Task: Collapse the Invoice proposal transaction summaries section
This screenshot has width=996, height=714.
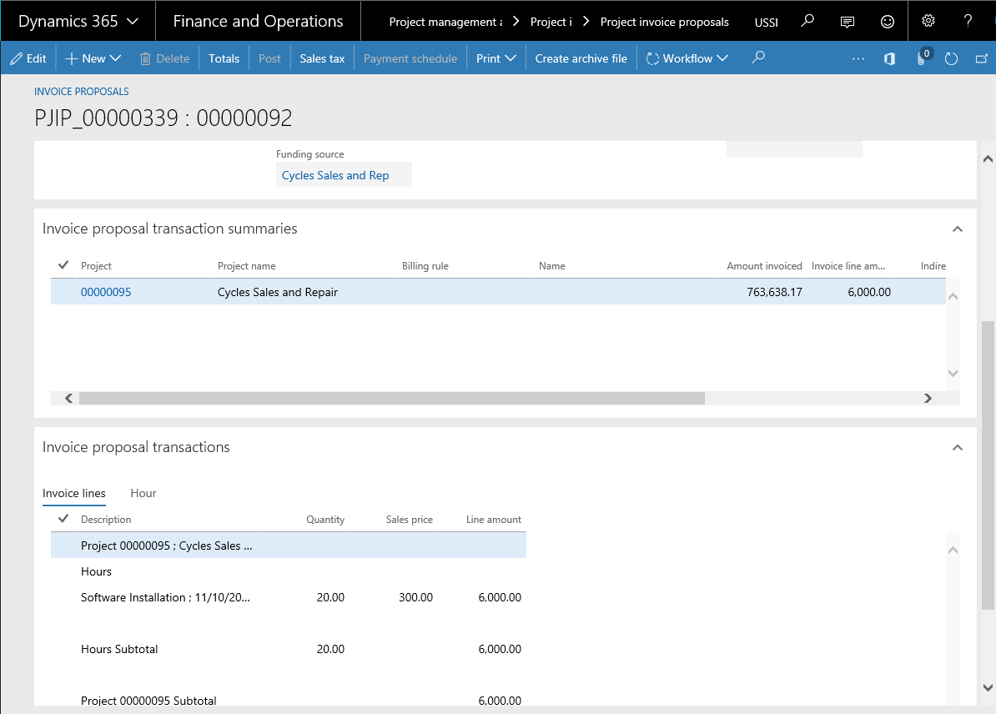Action: pos(957,228)
